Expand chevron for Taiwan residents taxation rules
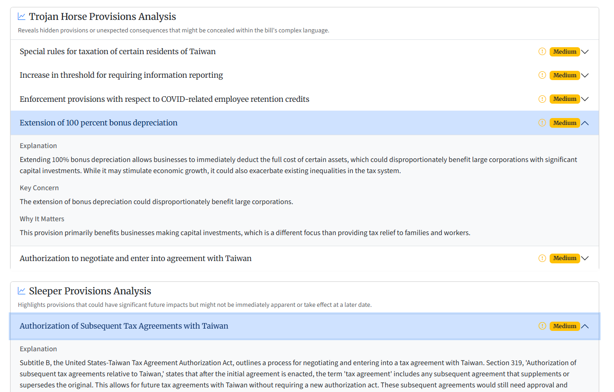 point(585,52)
